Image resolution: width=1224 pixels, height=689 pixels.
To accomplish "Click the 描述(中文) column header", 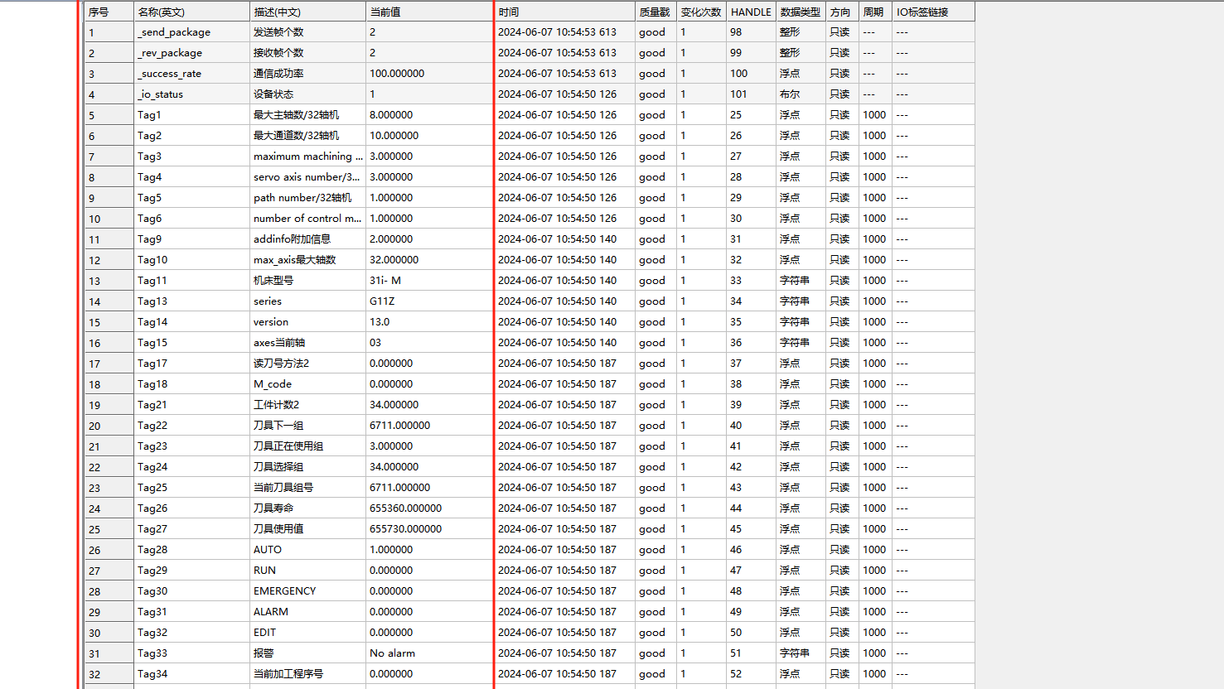I will tap(307, 12).
